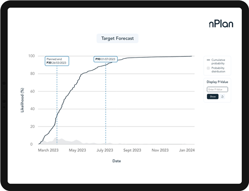The width and height of the screenshot is (249, 191).
Task: Toggle the Cumulative probability legend line
Action: [x=209, y=60]
